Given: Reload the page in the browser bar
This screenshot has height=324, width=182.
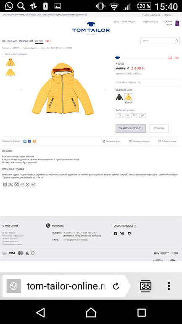Looking at the screenshot, I should [x=116, y=286].
